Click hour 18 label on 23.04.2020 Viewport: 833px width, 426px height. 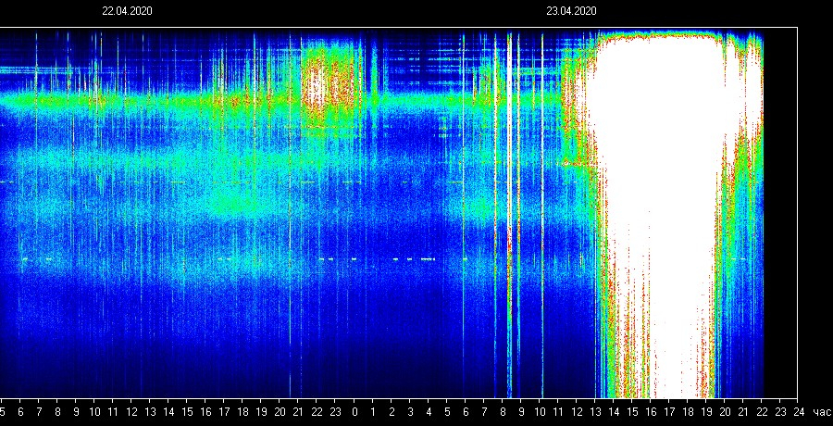tap(688, 411)
